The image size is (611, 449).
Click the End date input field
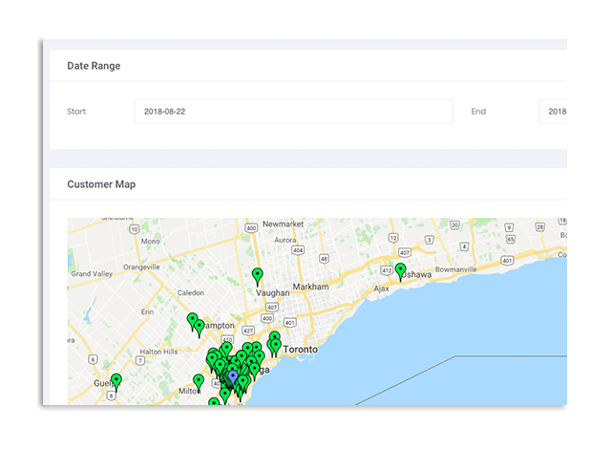(553, 112)
